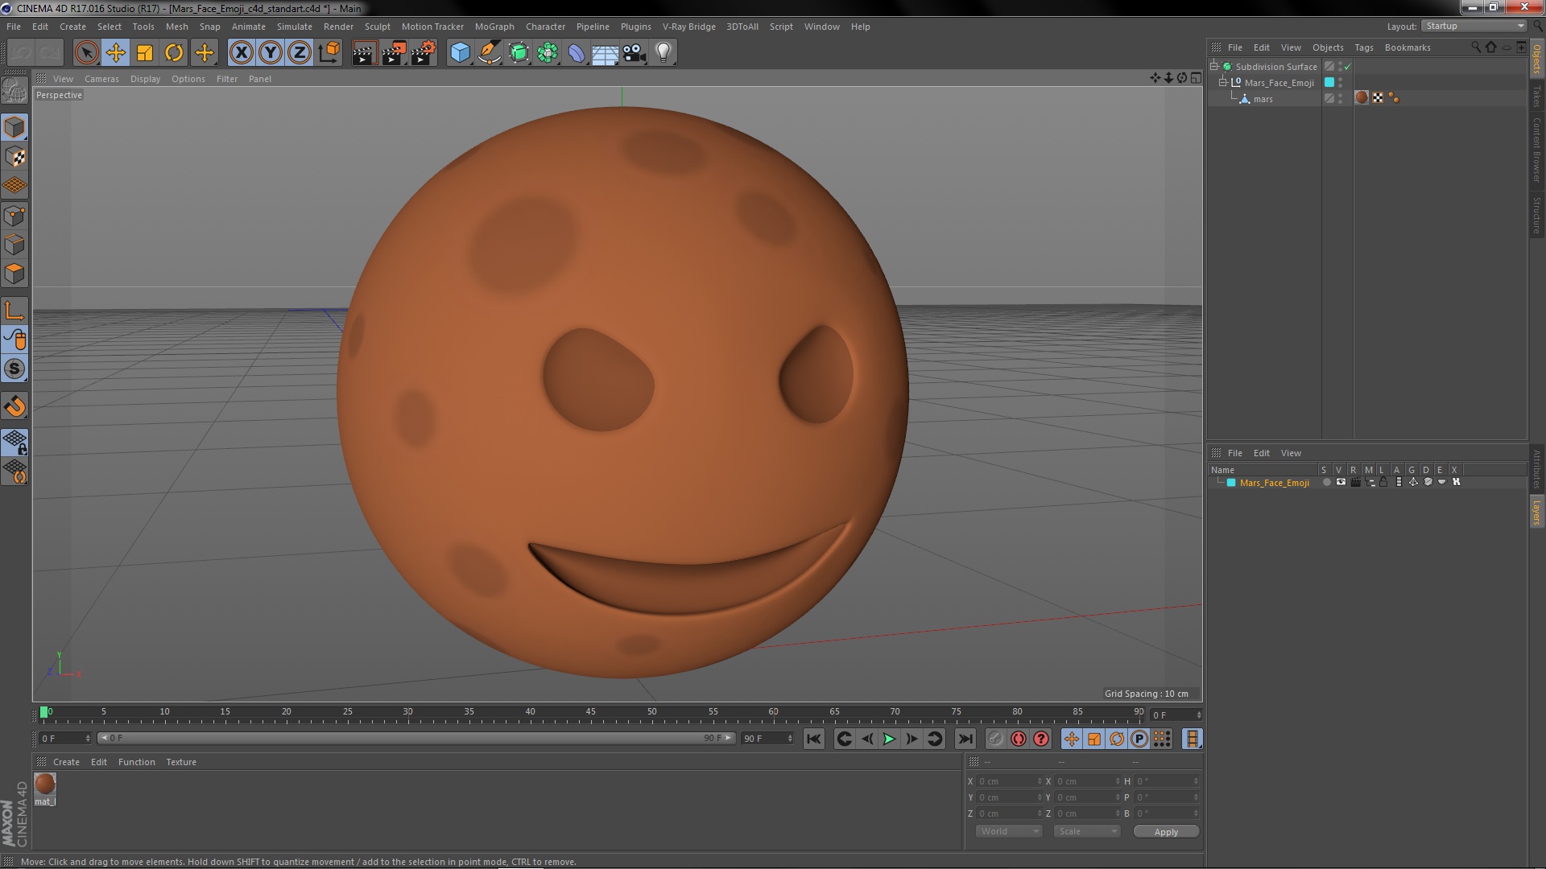Screen dimensions: 1546x869
Task: Play animation forward
Action: [x=889, y=739]
